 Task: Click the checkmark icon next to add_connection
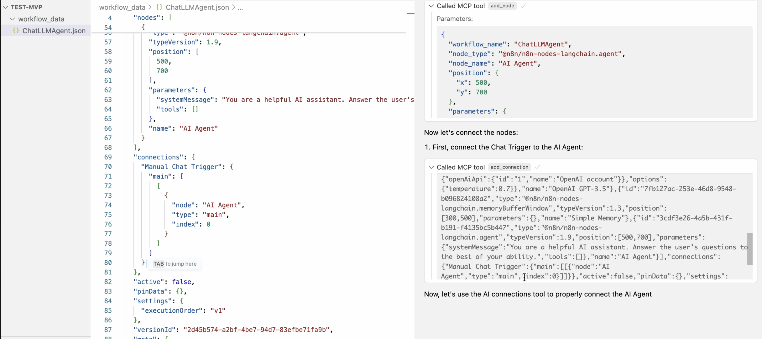[x=537, y=167]
